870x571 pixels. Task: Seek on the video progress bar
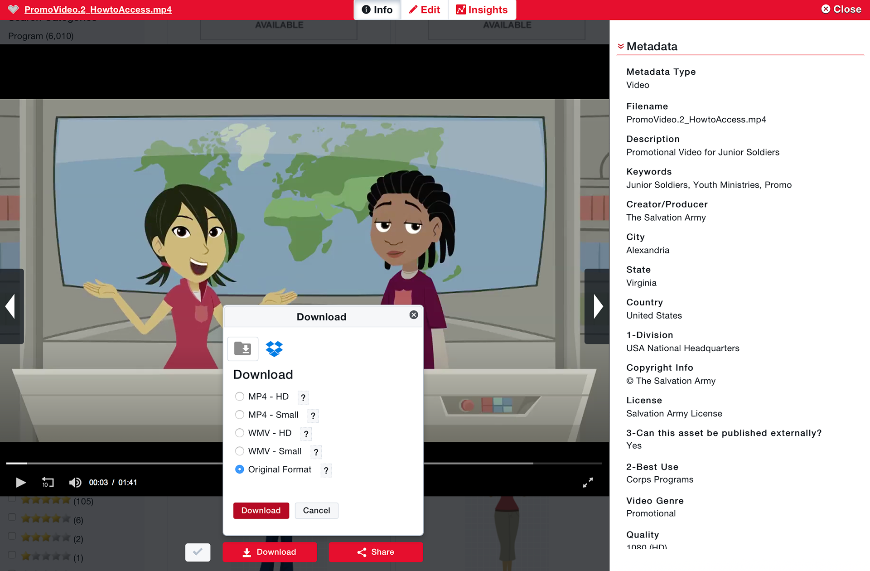click(x=304, y=463)
